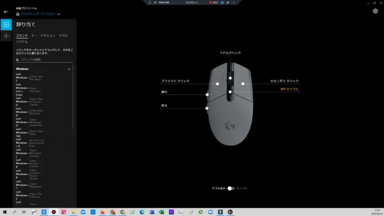The height and width of the screenshot is (216, 384).
Task: Select the primary click button point
Action: (217, 84)
